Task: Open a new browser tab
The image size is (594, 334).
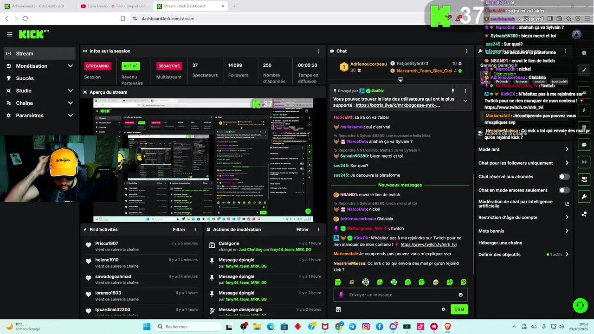Action: click(x=234, y=6)
